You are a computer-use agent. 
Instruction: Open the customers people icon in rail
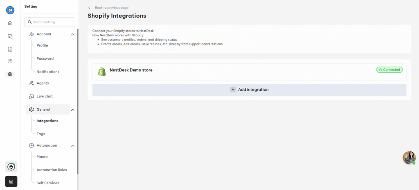pyautogui.click(x=10, y=61)
